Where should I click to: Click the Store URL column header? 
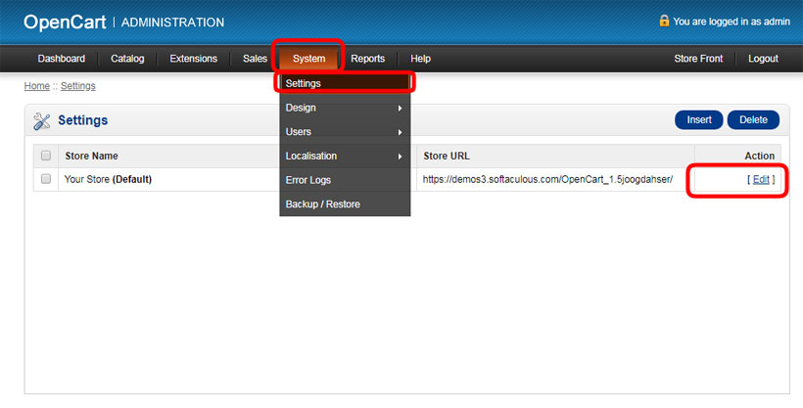pyautogui.click(x=447, y=156)
